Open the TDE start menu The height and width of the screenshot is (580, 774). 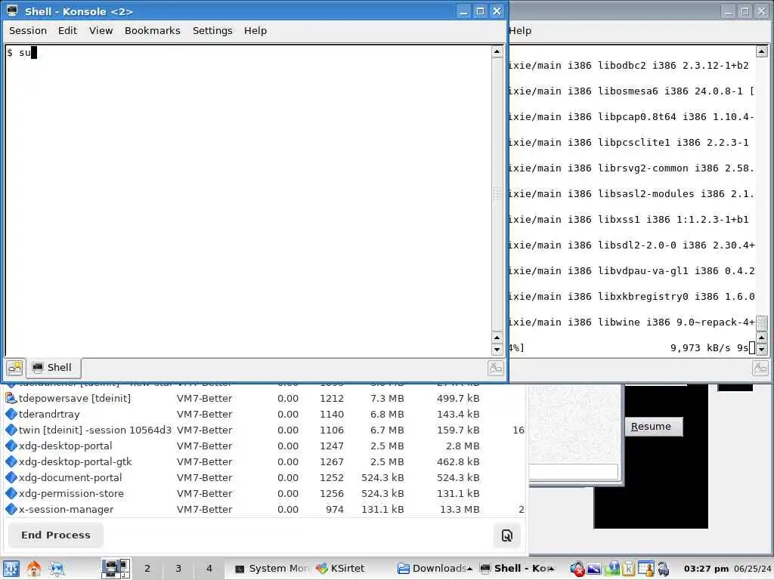(x=11, y=569)
